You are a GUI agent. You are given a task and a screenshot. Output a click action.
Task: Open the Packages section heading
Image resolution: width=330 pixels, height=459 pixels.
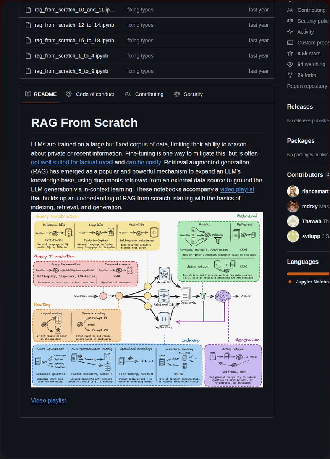(x=301, y=141)
